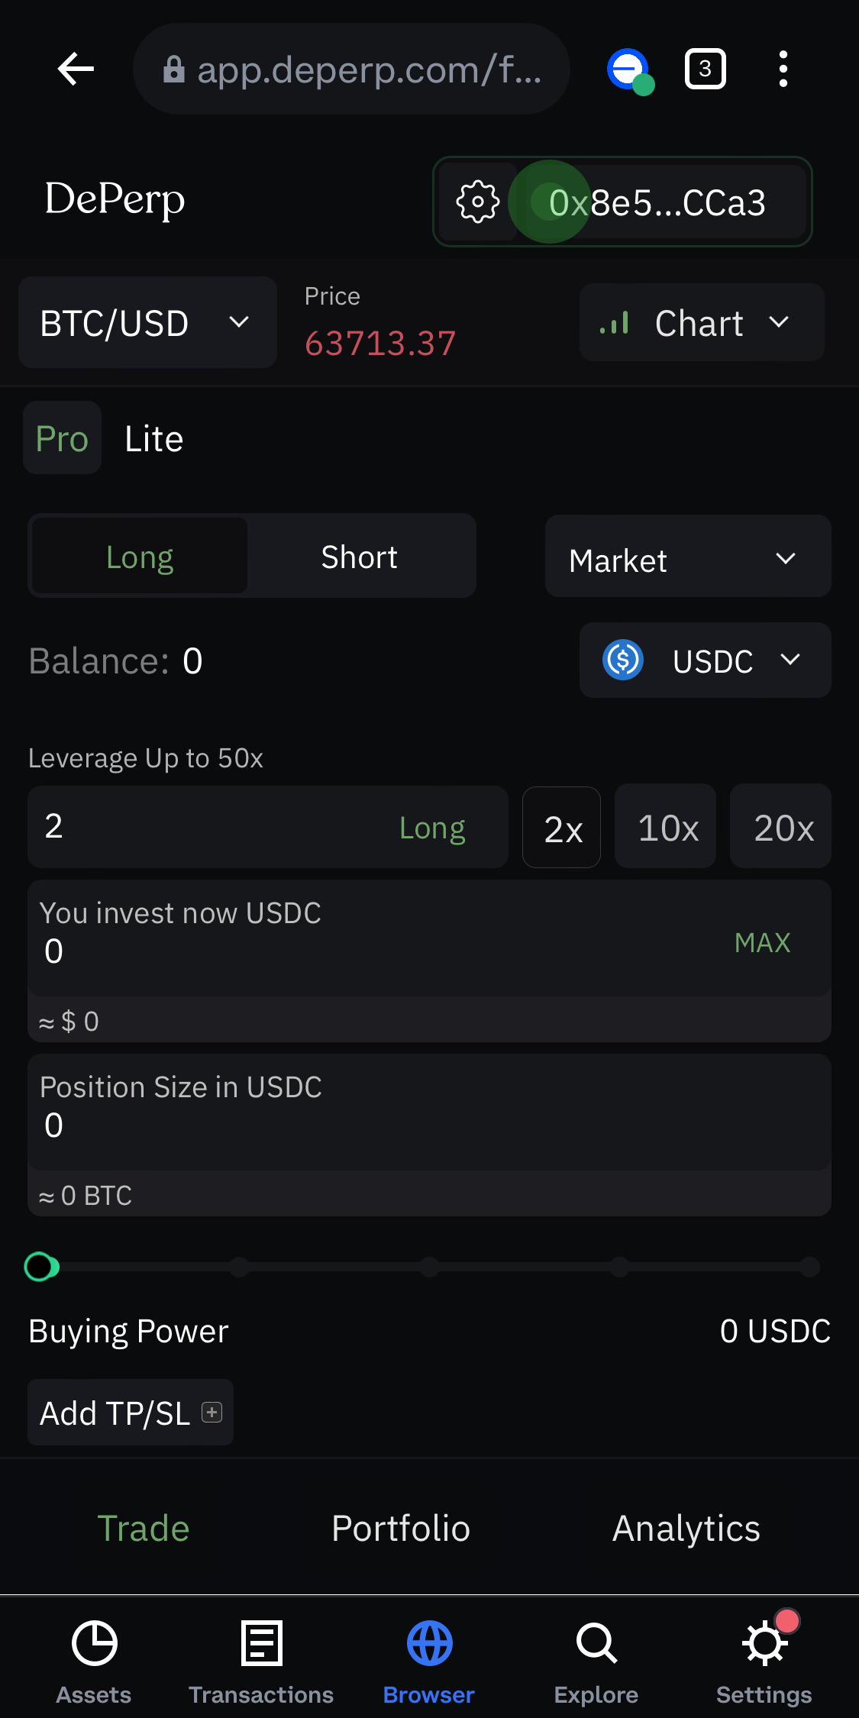Open DePerp settings gear icon
Image resolution: width=859 pixels, height=1718 pixels.
(x=478, y=202)
